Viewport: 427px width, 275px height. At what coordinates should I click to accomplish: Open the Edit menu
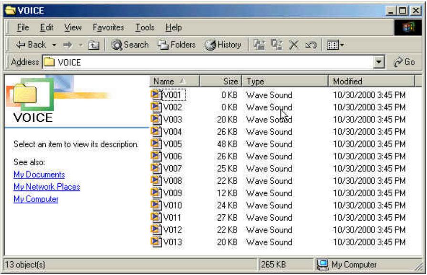point(47,27)
